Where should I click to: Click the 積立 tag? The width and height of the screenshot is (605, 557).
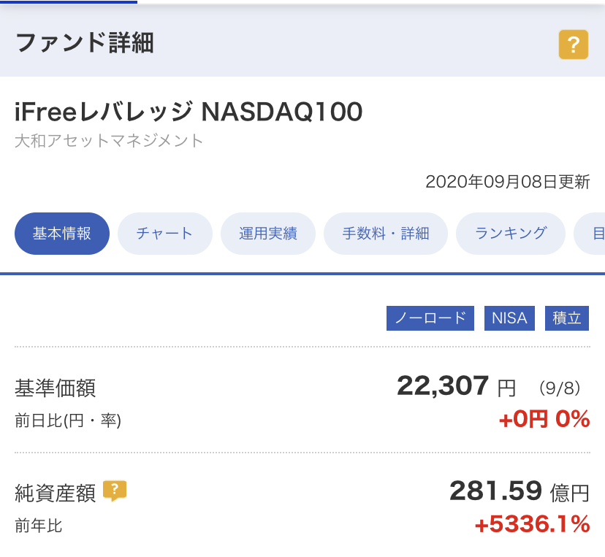(567, 318)
